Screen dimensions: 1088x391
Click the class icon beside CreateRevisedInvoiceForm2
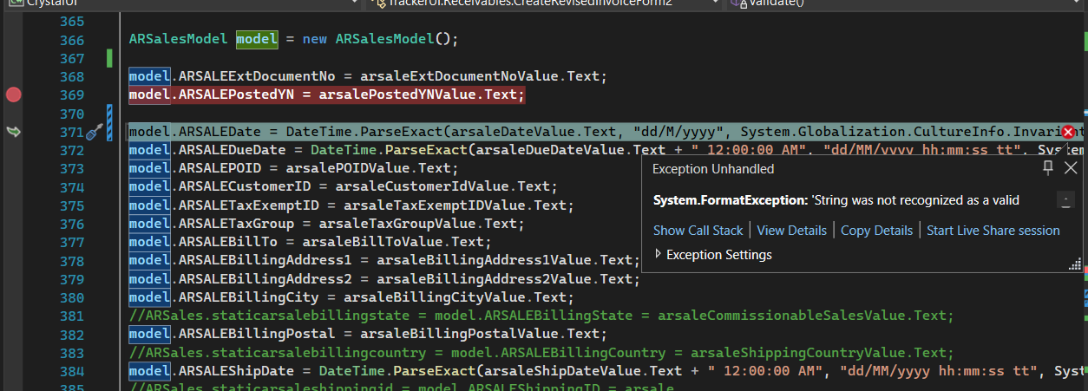[376, 3]
